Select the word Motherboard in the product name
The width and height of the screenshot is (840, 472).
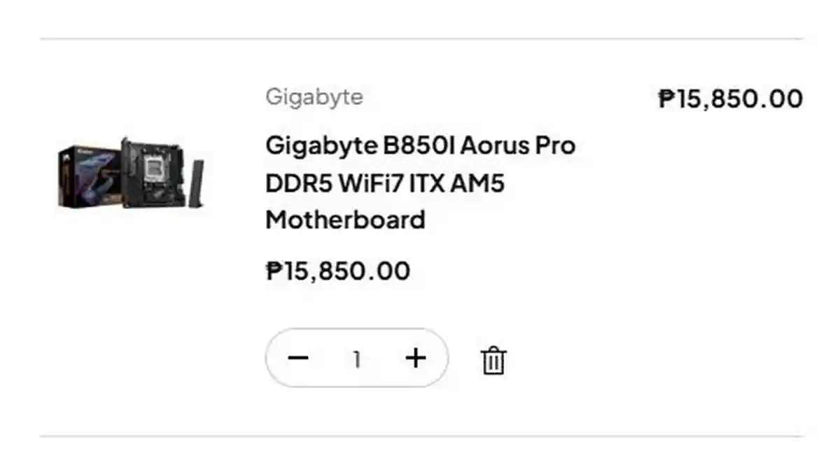[345, 220]
